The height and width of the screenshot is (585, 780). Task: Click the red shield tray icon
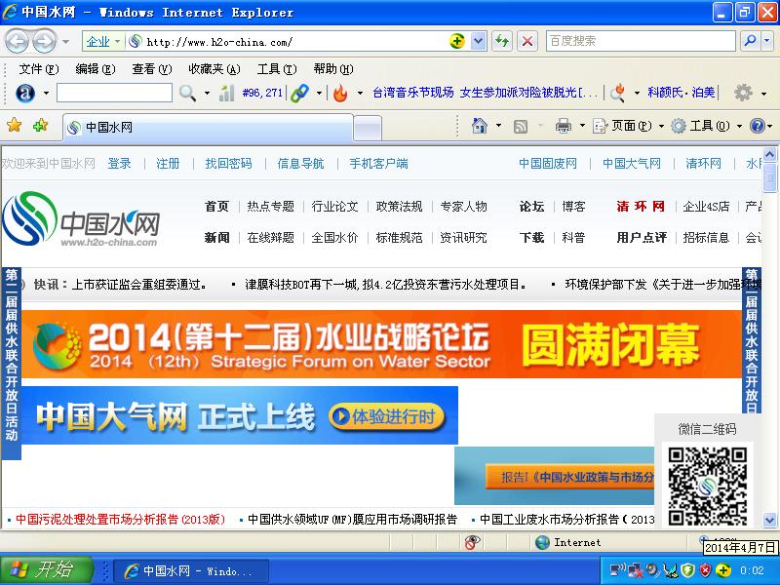705,570
